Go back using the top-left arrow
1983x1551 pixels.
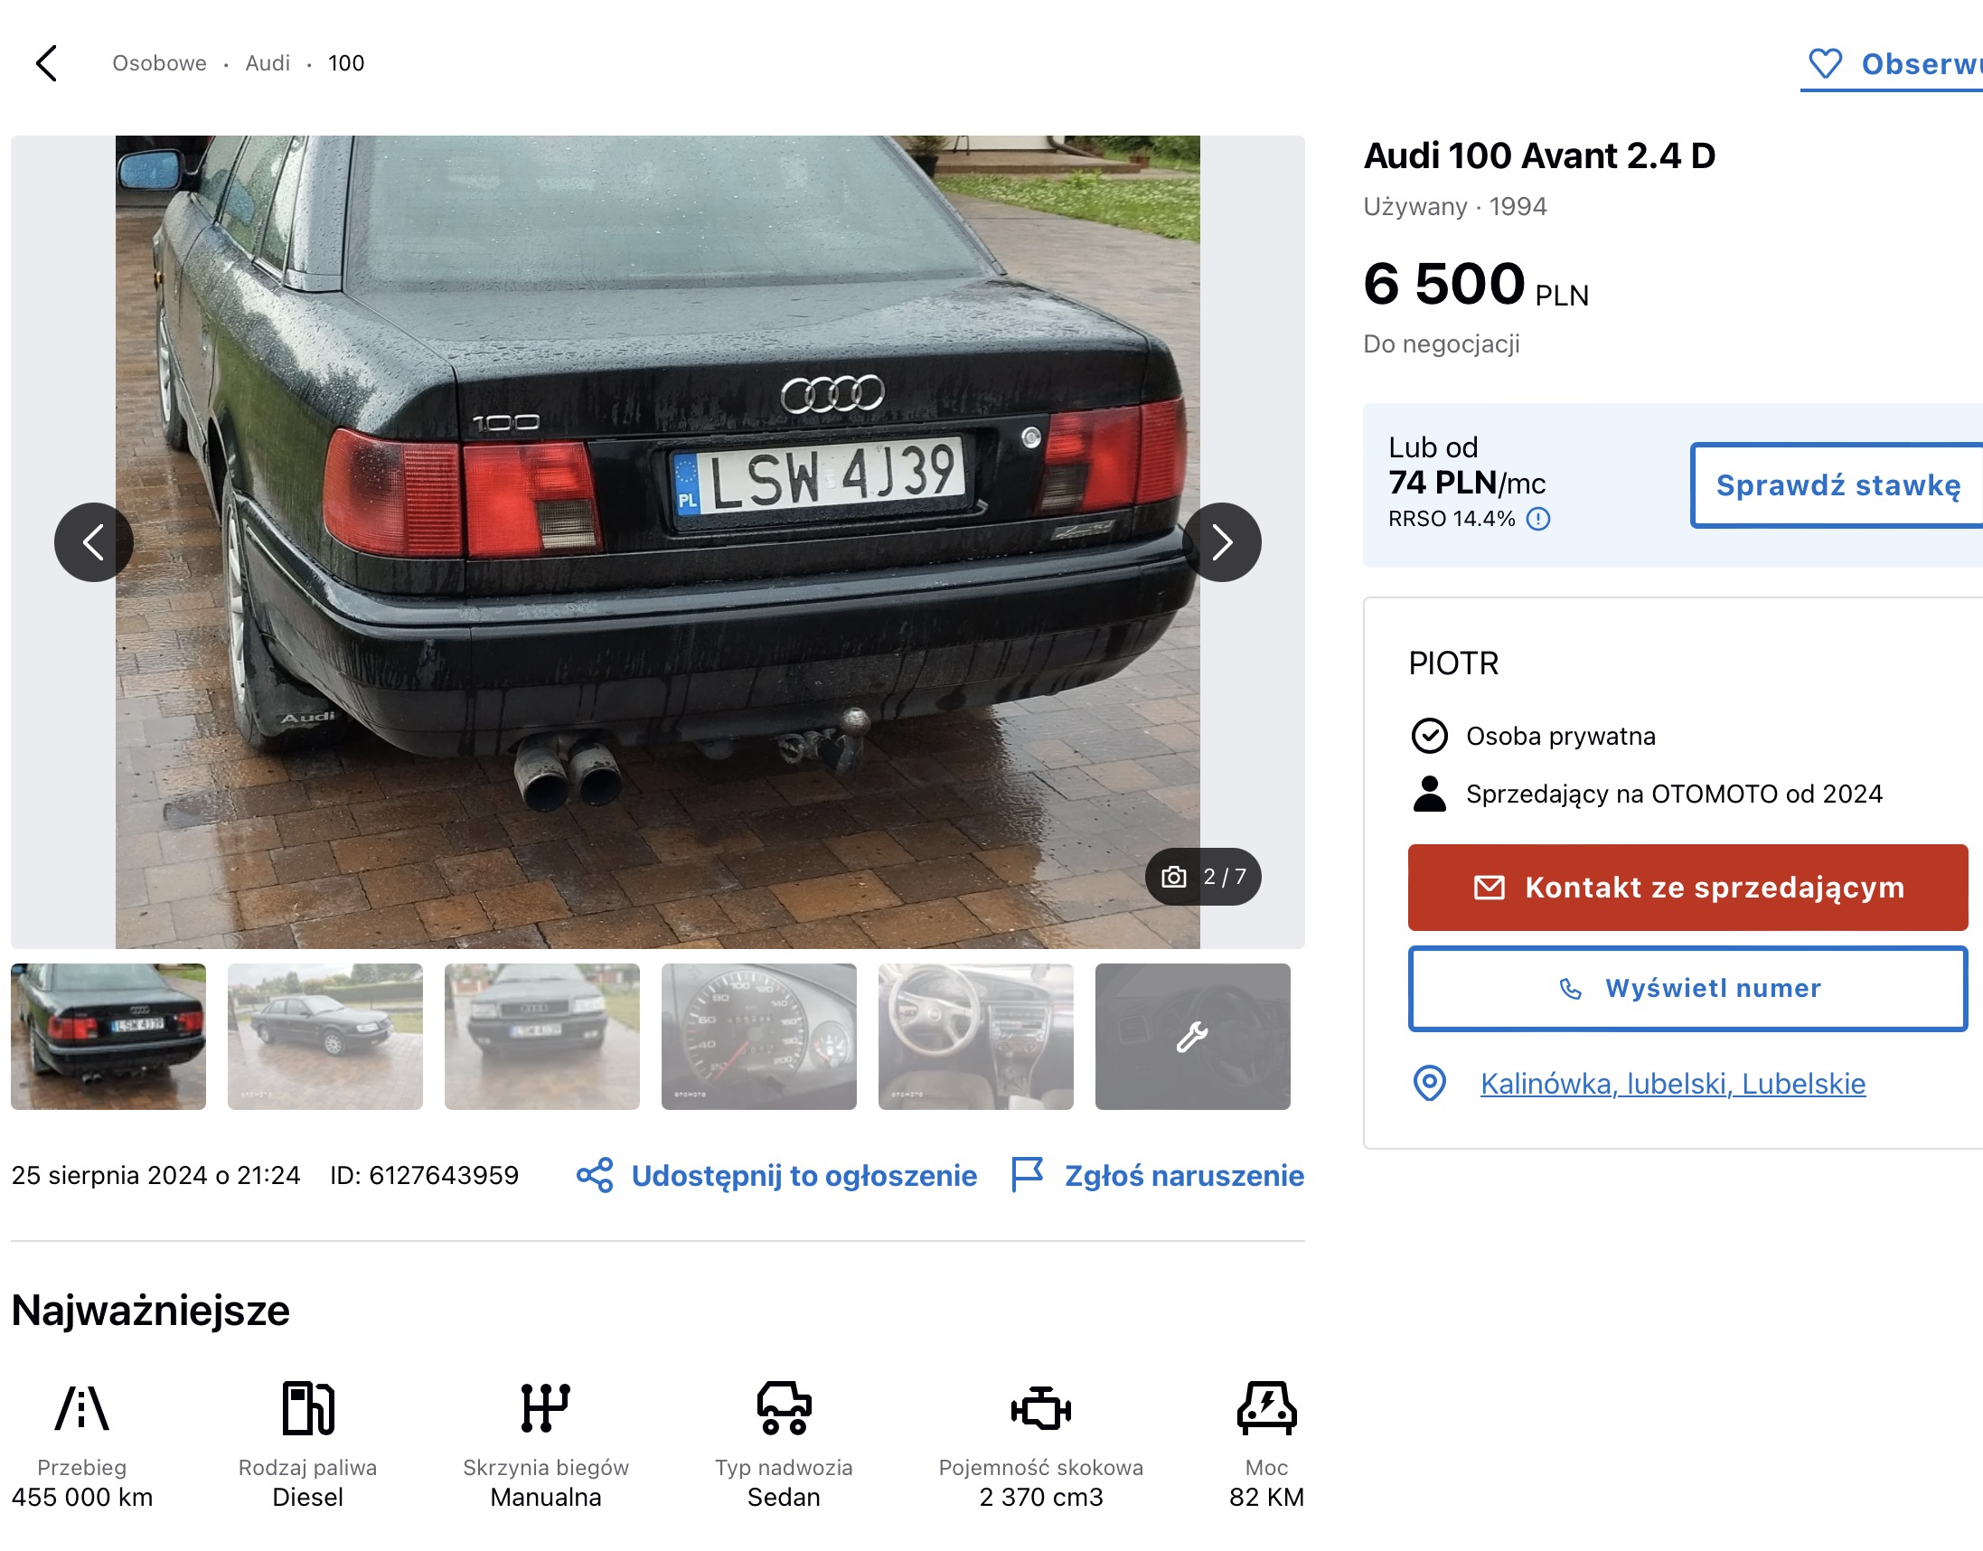click(x=47, y=63)
